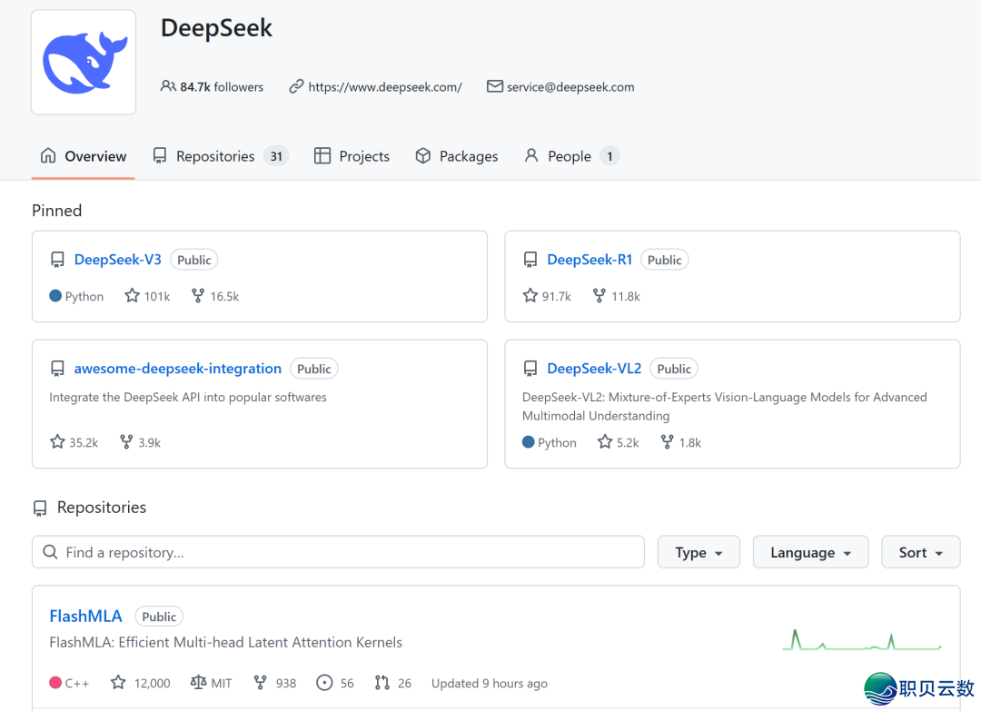This screenshot has height=711, width=981.
Task: Click the fork icon on DeepSeek-R1
Action: click(599, 296)
